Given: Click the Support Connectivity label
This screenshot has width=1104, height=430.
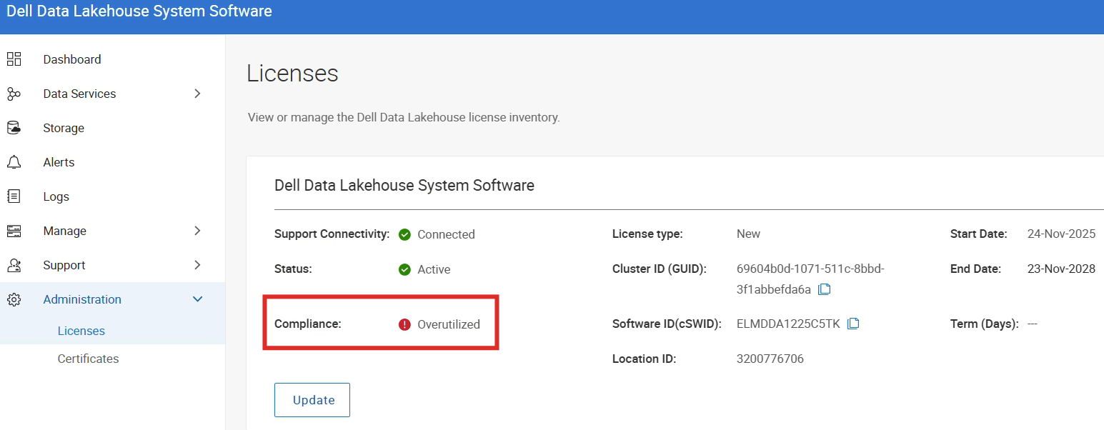Looking at the screenshot, I should (x=332, y=234).
